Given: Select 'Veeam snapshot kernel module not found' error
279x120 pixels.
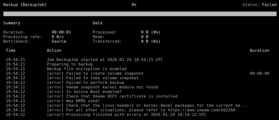Looking at the screenshot, I should point(102,87).
